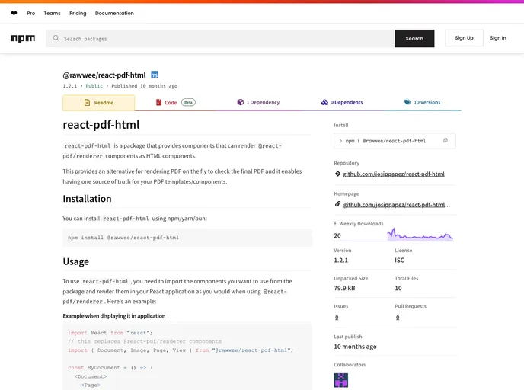Click the react-pdf-html readme heading
Viewport: 524px width, 390px height.
click(x=101, y=125)
